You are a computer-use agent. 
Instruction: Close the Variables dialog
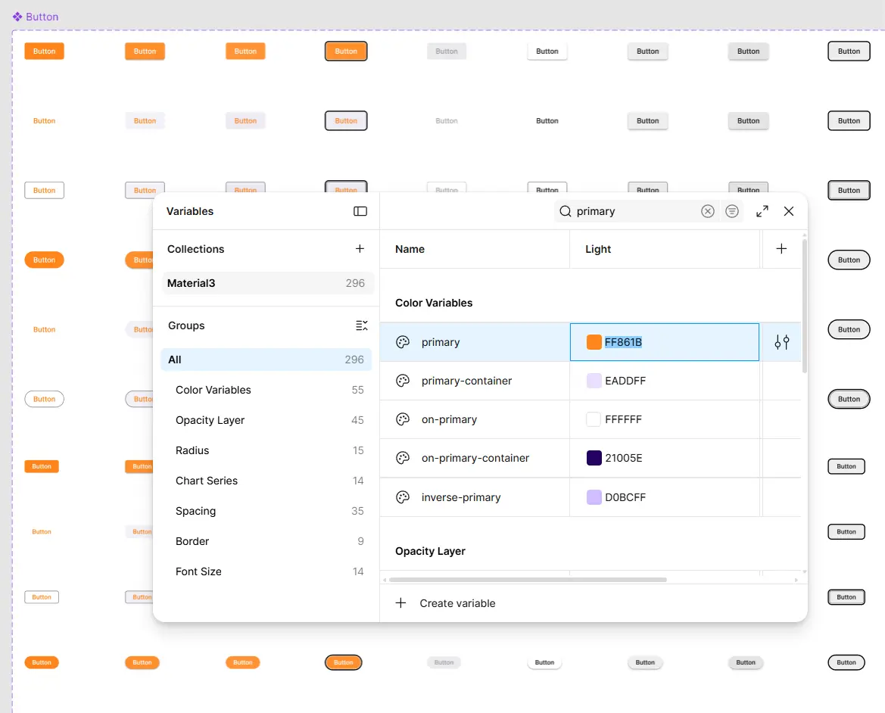point(789,211)
